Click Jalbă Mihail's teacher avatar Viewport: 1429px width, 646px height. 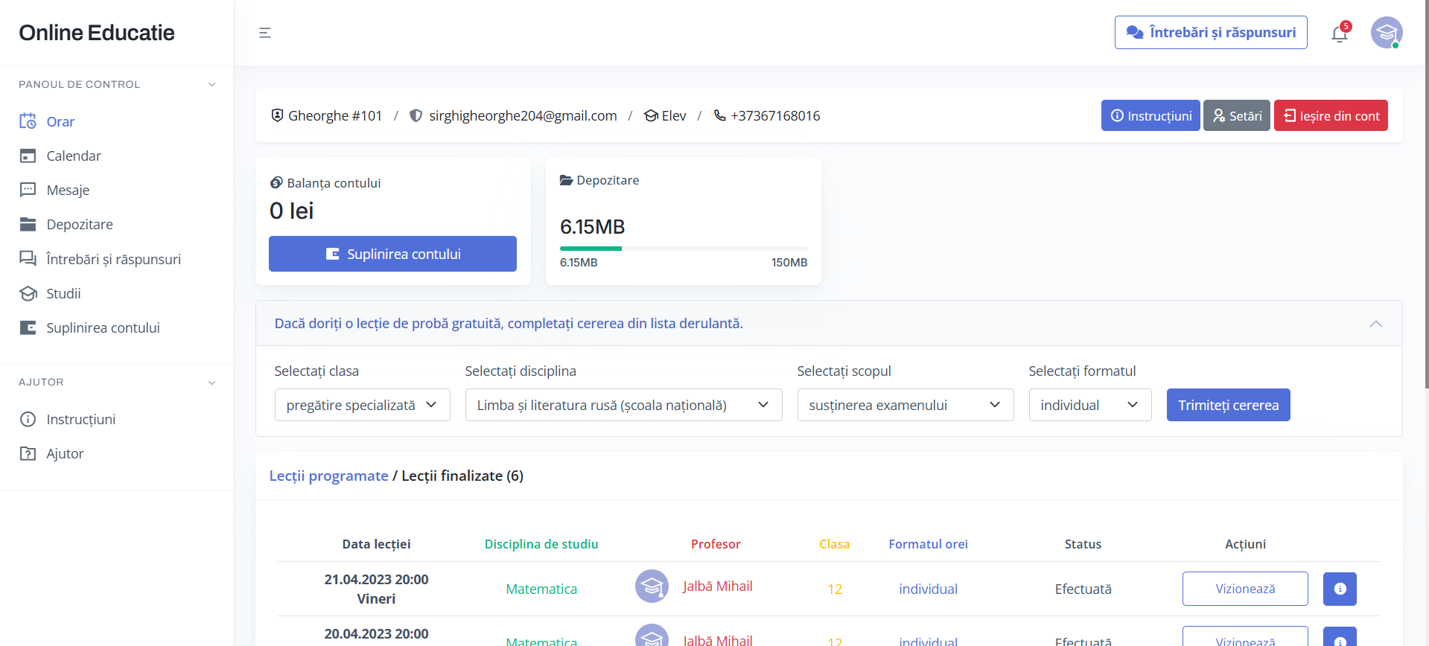pyautogui.click(x=652, y=586)
